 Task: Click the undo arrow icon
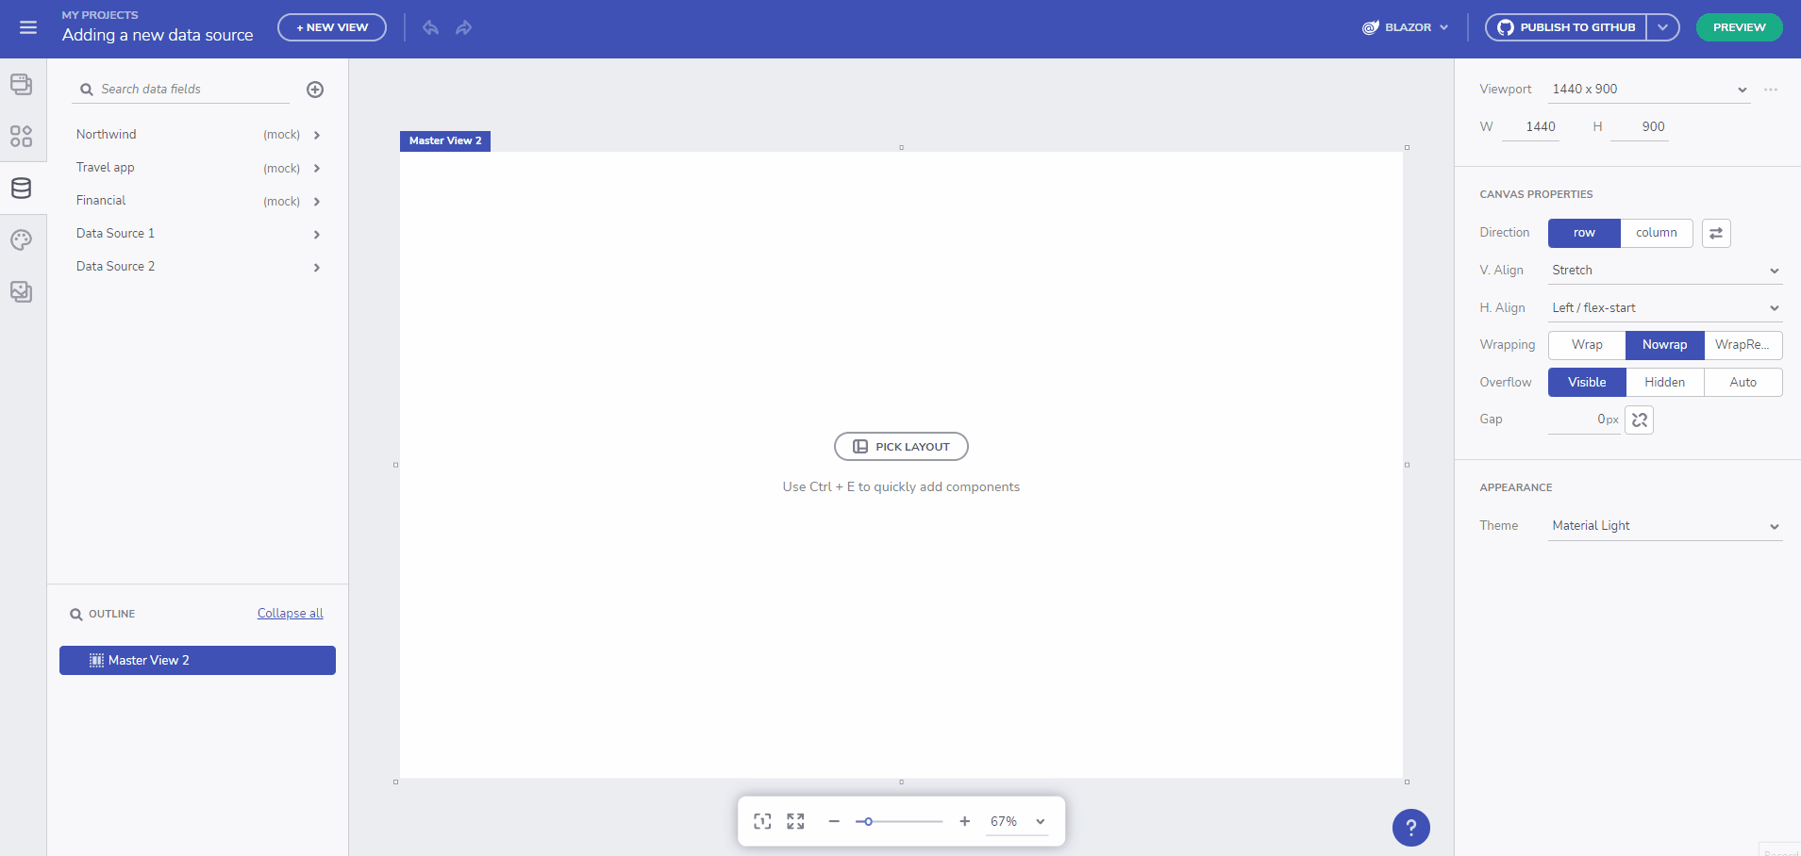[x=430, y=27]
